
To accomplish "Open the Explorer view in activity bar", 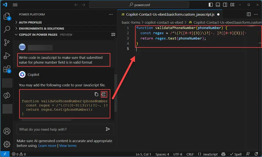I will [x=7, y=16].
